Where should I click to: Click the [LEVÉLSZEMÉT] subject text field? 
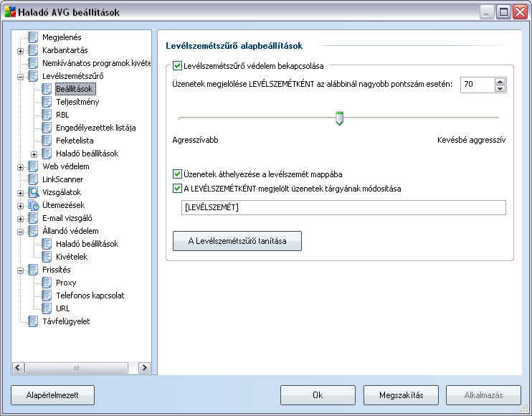click(343, 207)
